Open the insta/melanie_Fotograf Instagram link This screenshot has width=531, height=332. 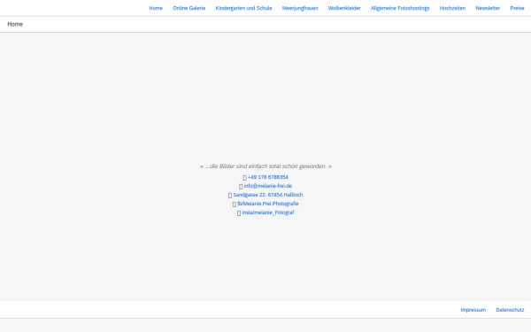[268, 212]
